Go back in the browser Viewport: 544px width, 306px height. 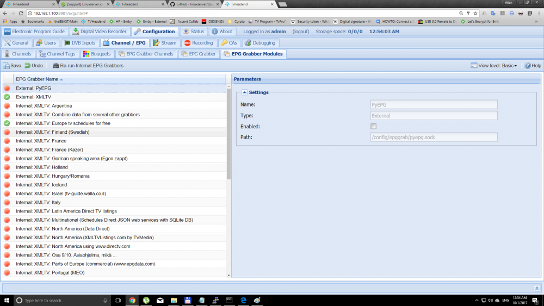(x=5, y=13)
